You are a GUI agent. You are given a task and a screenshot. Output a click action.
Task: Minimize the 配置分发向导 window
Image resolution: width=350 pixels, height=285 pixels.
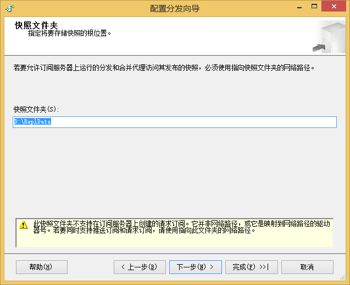pyautogui.click(x=299, y=7)
